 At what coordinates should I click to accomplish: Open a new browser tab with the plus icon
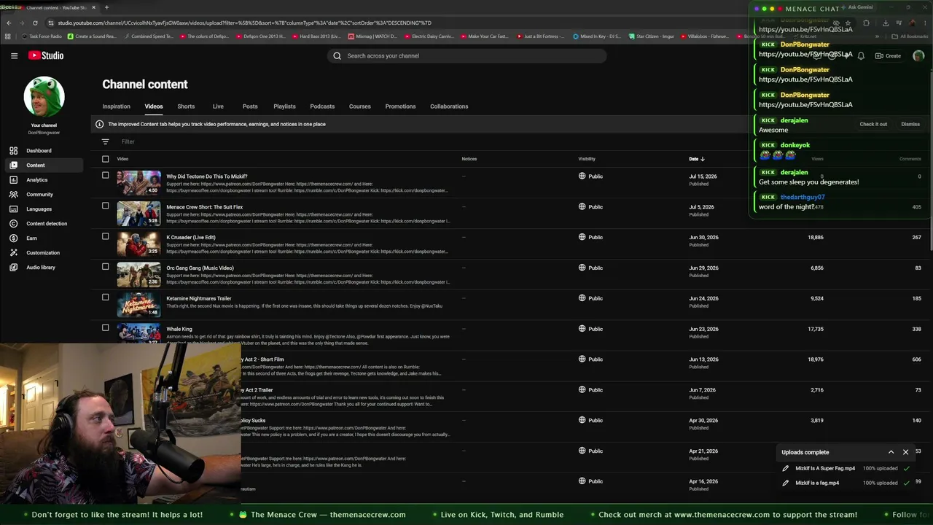tap(106, 7)
